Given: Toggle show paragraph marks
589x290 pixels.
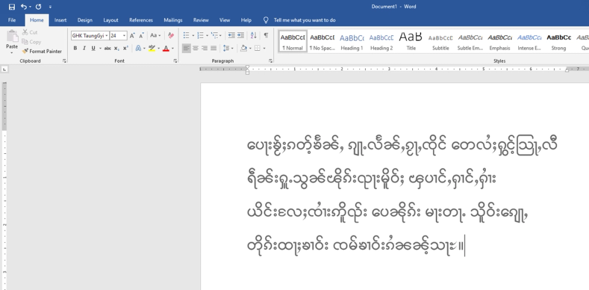Looking at the screenshot, I should 266,35.
